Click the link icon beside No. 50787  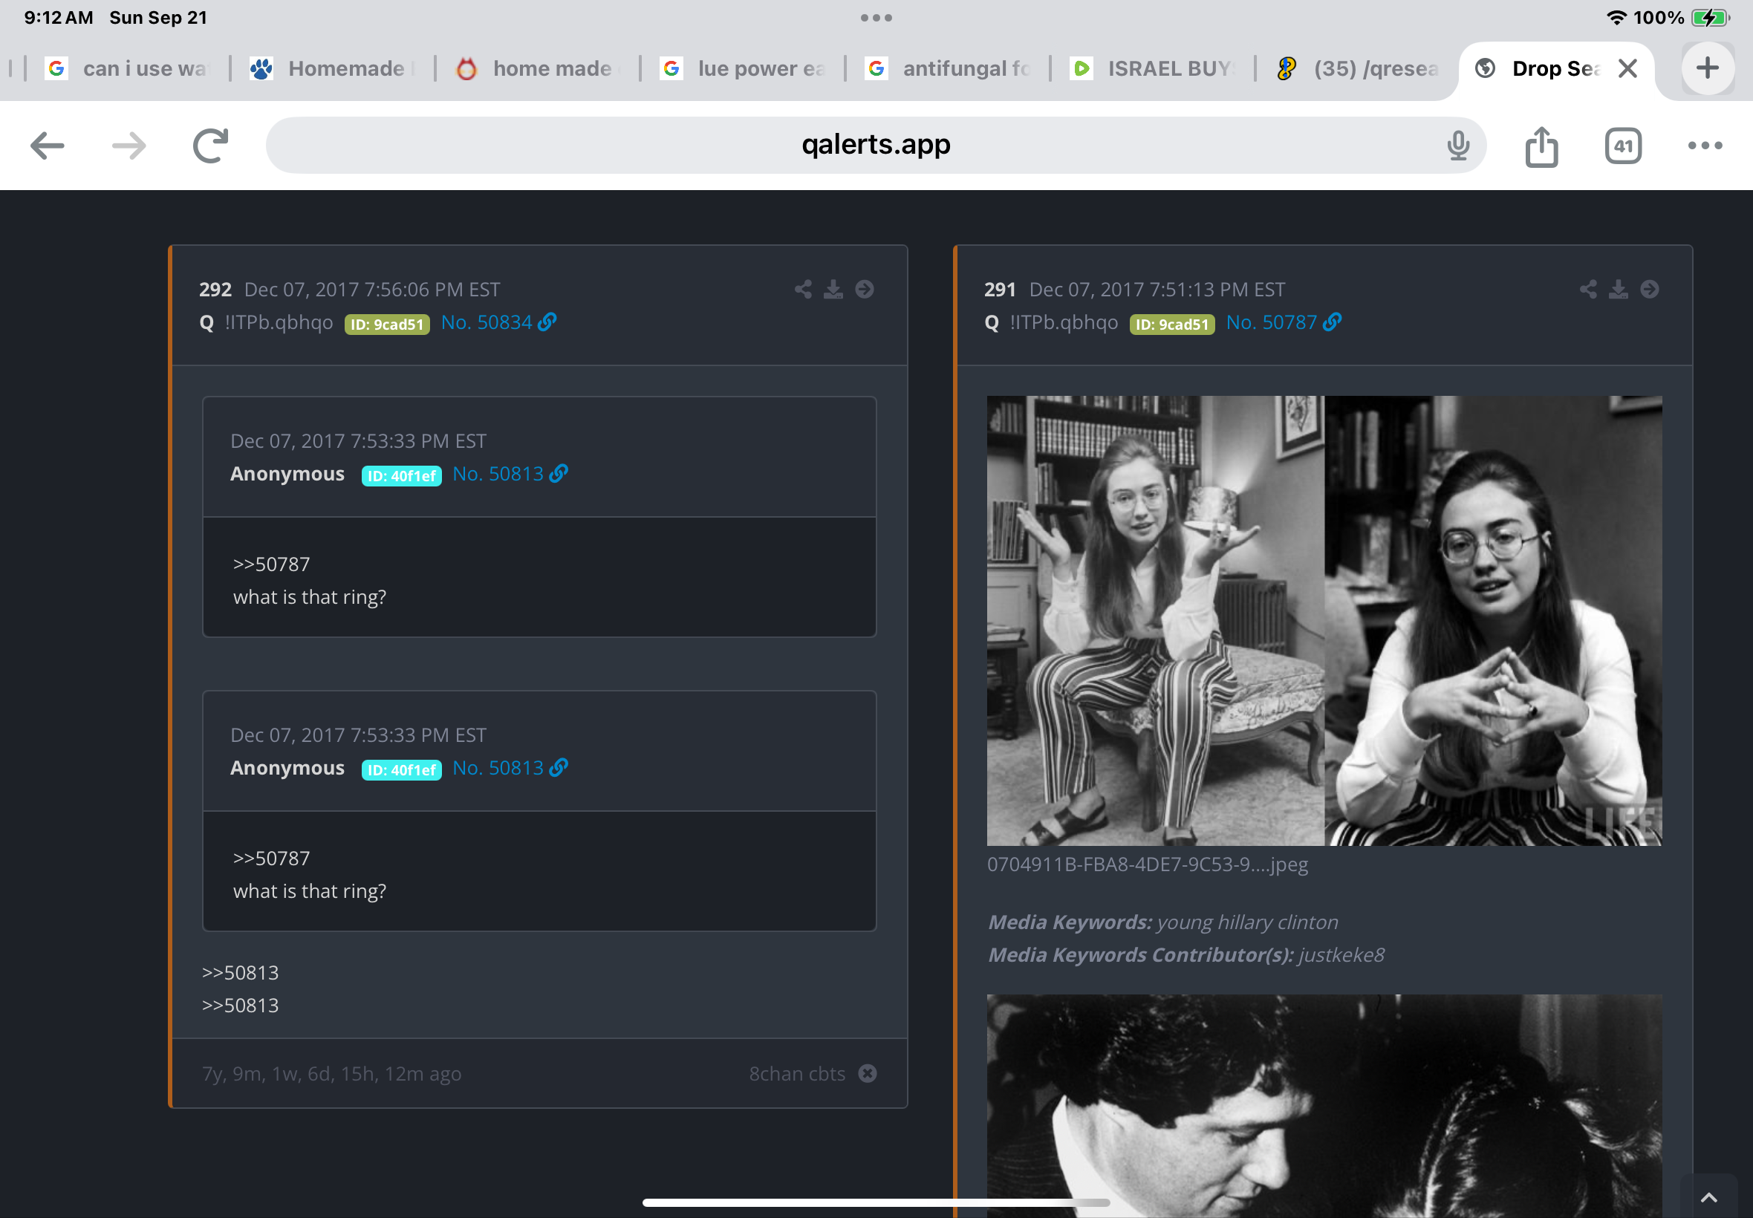1332,322
